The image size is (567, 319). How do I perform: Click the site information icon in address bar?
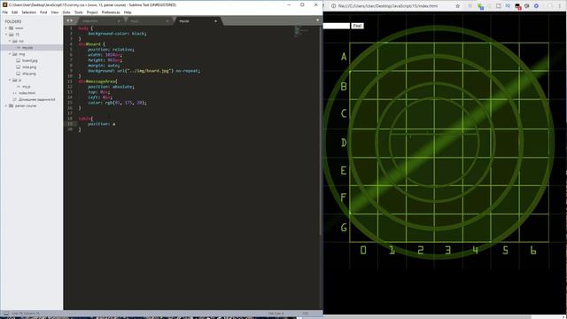click(x=333, y=6)
